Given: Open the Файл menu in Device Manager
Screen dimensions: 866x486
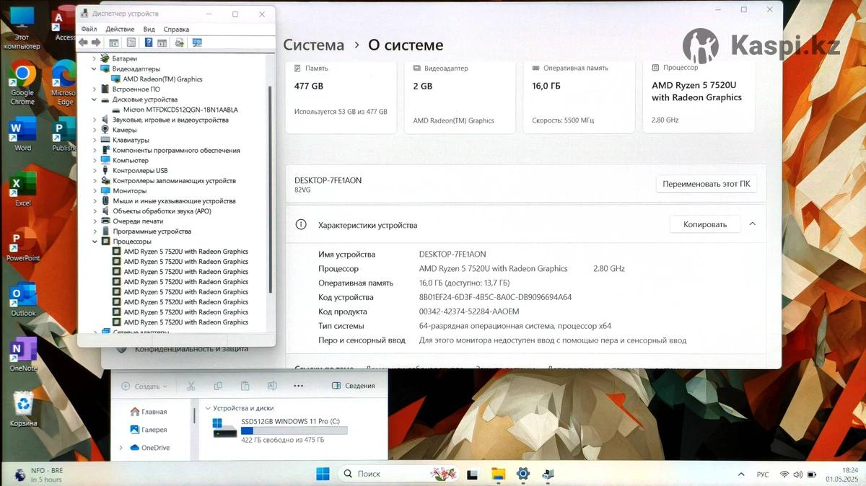Looking at the screenshot, I should [x=89, y=30].
